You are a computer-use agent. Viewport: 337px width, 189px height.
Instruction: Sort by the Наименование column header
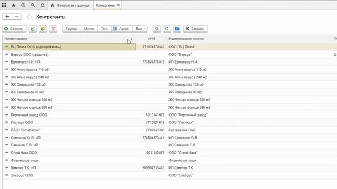point(69,39)
